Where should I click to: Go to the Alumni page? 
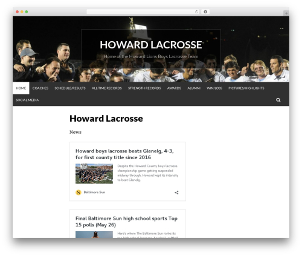(194, 88)
